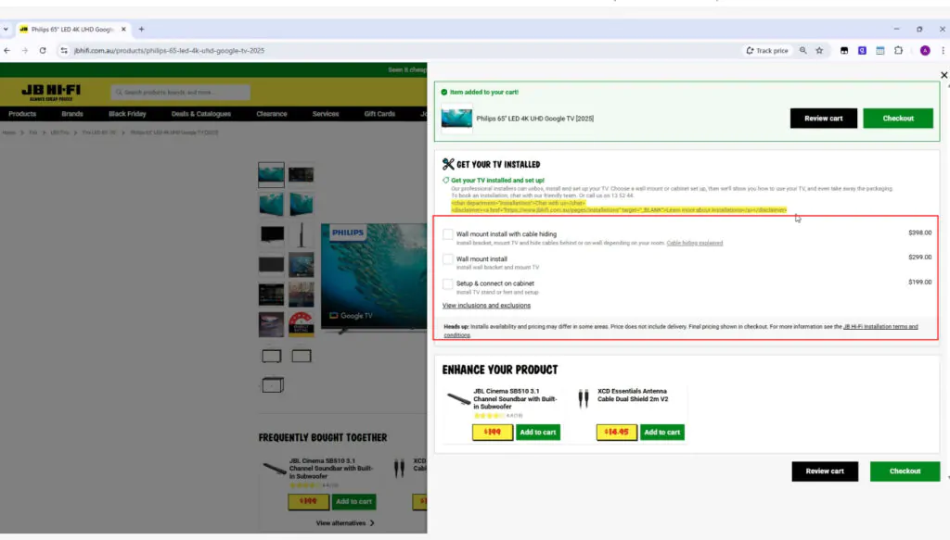
Task: Open the tab search dropdown chevron
Action: click(6, 30)
